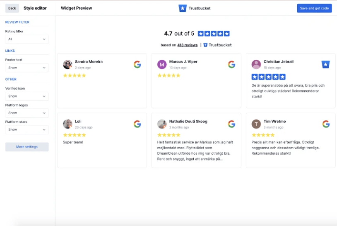337x226 pixels.
Task: Expand the Verified icon dropdown
Action: (x=27, y=96)
